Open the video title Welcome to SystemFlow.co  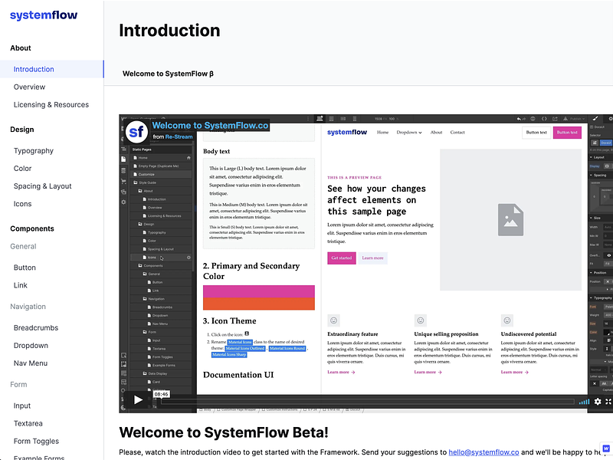pos(210,125)
